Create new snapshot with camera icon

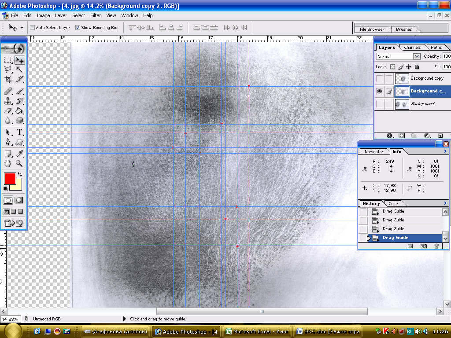(423, 246)
